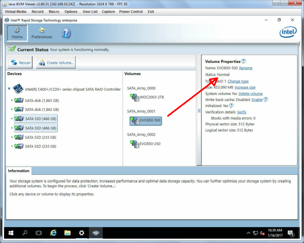304x243 pixels.
Task: Click the help icon beside Initialized: Yes
Action: click(x=231, y=106)
